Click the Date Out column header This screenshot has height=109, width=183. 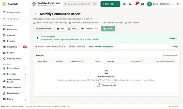click(111, 61)
